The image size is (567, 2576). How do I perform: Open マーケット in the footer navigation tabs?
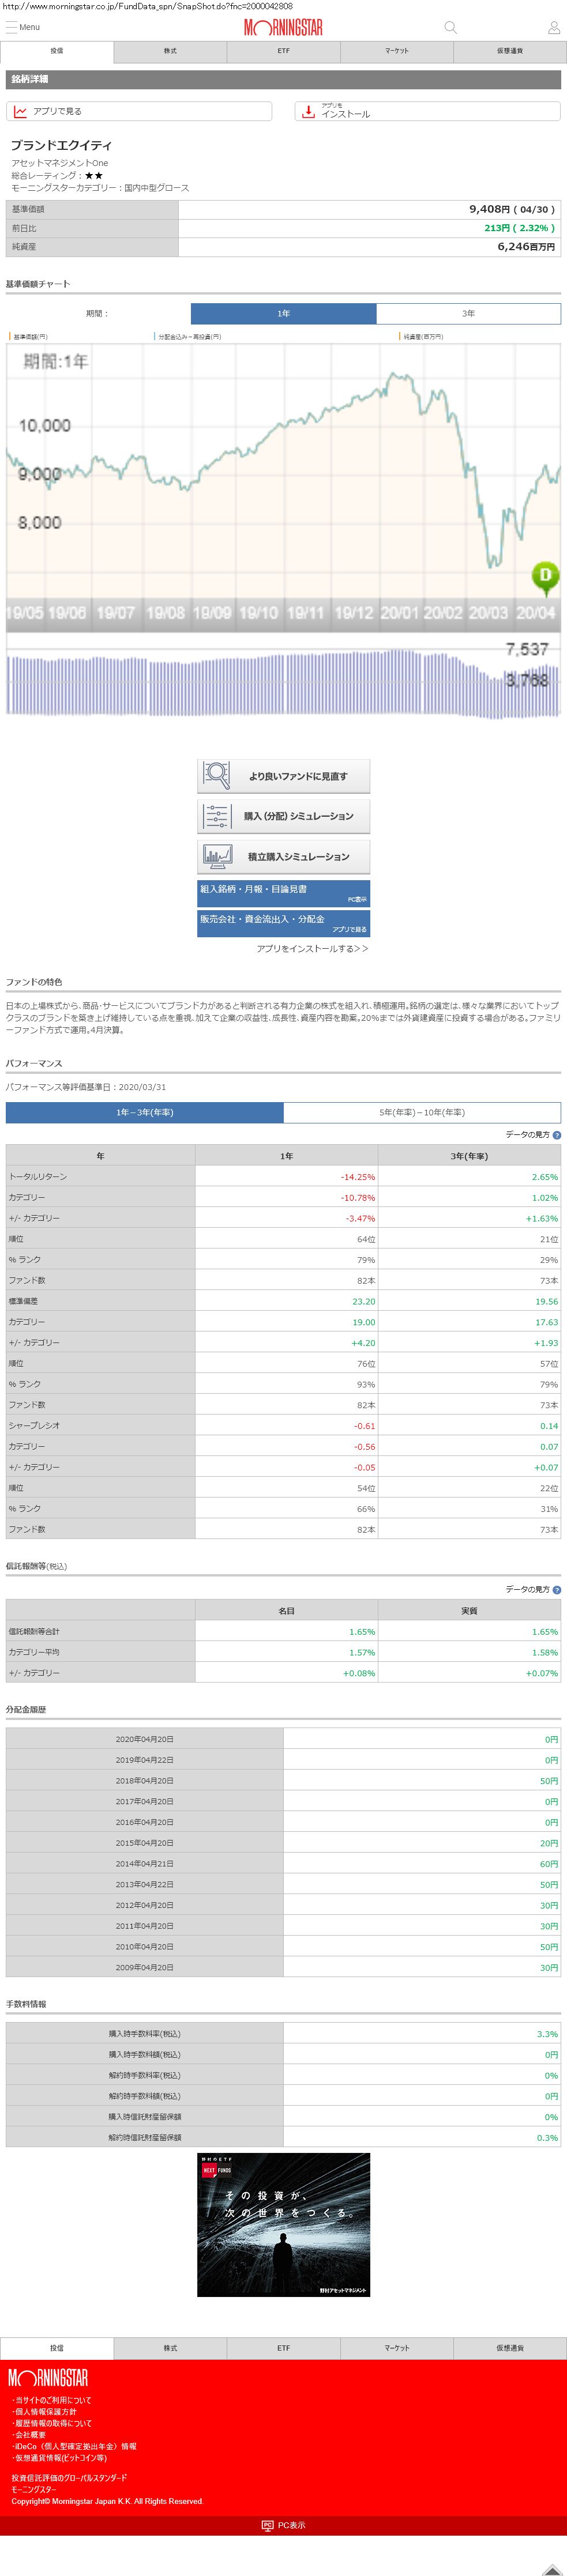coord(397,2347)
